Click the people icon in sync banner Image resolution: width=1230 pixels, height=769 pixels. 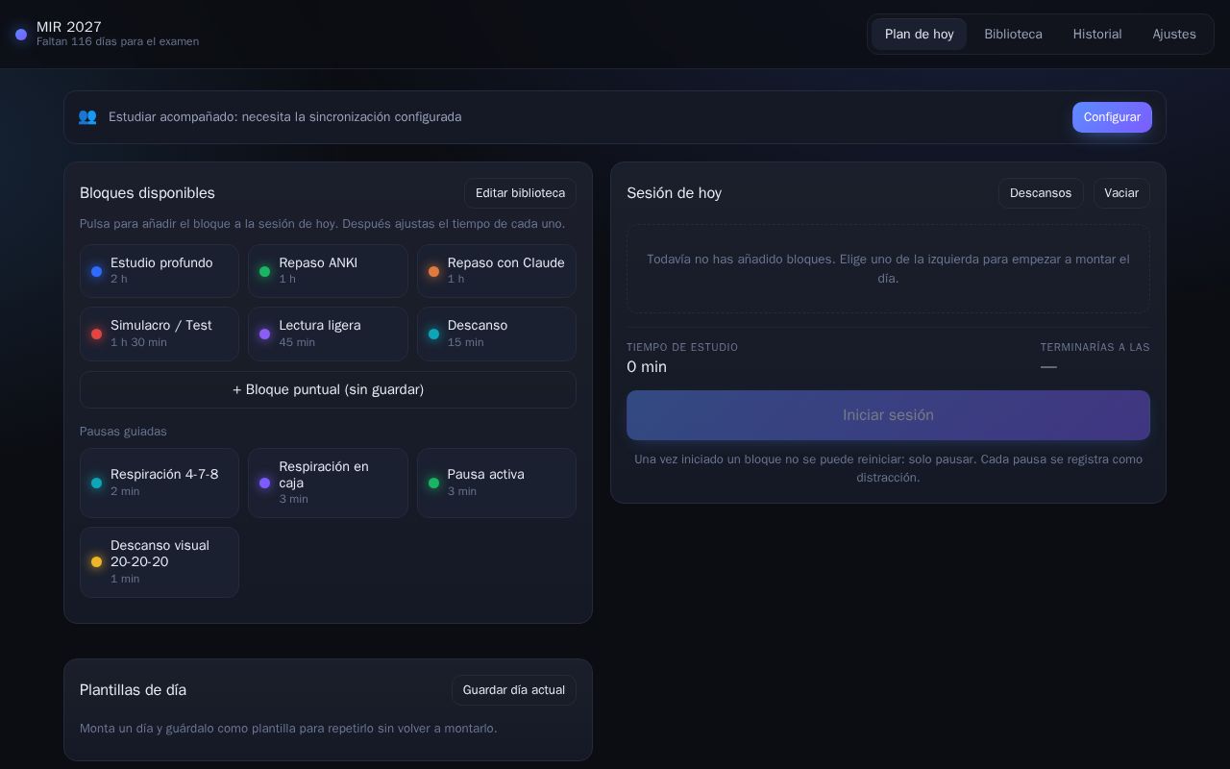87,116
